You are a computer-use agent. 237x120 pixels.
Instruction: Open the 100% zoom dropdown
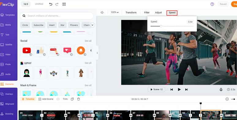pyautogui.click(x=115, y=12)
